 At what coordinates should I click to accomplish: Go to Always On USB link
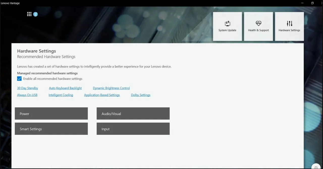(x=27, y=95)
